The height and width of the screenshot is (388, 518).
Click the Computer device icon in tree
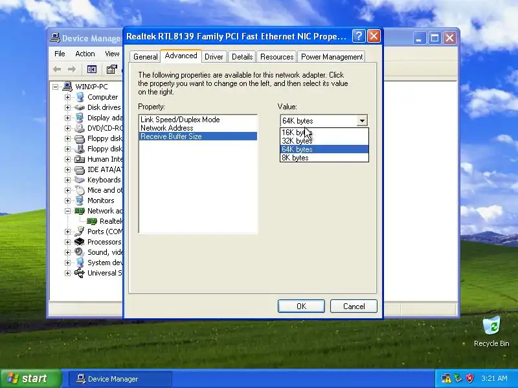(x=80, y=97)
